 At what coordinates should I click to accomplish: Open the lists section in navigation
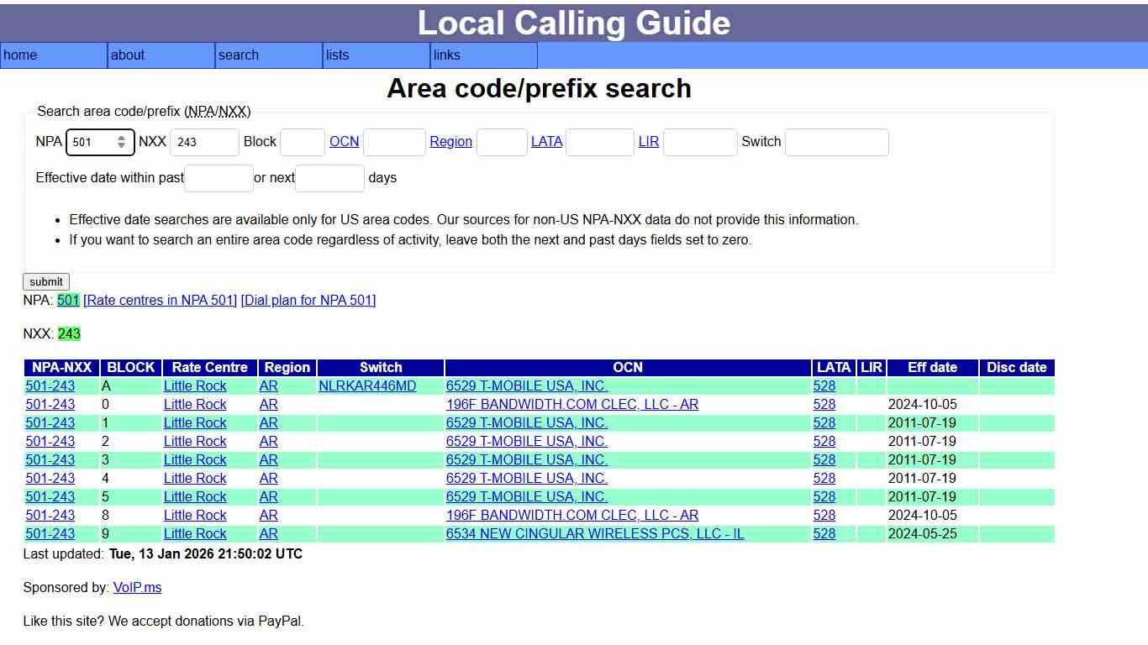tap(337, 55)
